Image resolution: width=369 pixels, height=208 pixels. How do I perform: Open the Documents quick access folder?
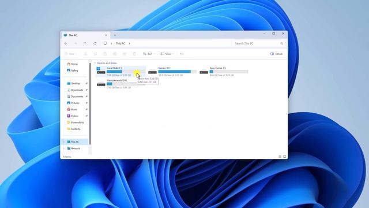75,96
